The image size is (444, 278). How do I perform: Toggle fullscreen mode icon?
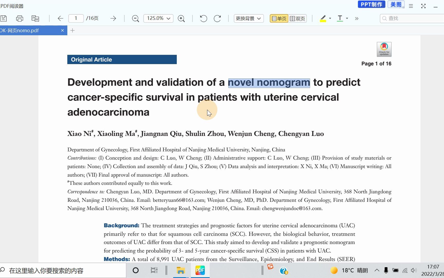423,6
